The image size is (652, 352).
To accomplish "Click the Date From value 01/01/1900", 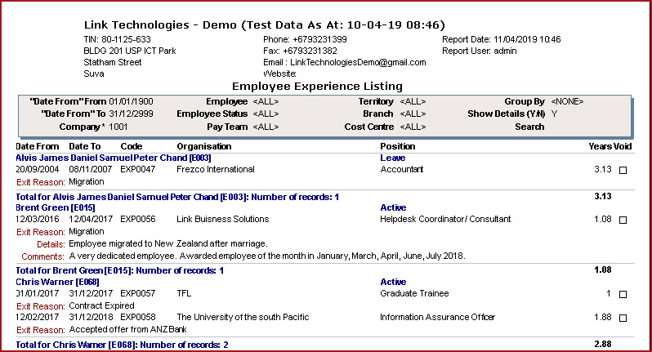I will tap(133, 101).
